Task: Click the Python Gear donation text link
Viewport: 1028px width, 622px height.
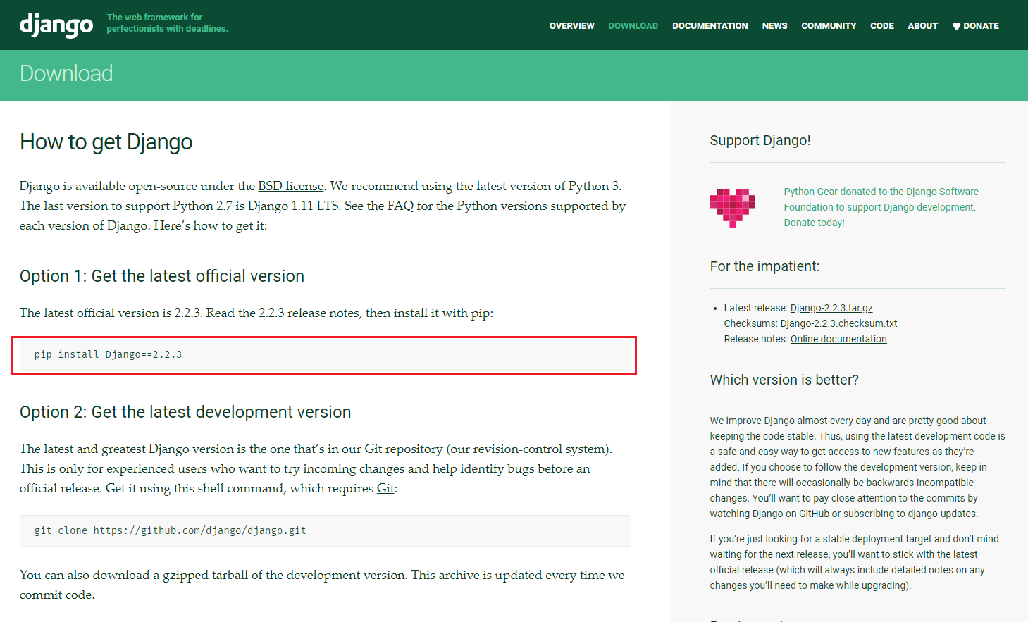Action: [881, 207]
